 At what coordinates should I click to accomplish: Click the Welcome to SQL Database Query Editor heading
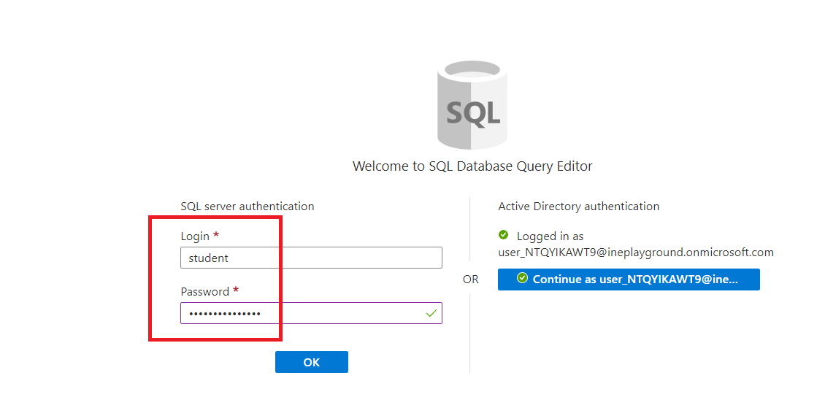[x=472, y=166]
